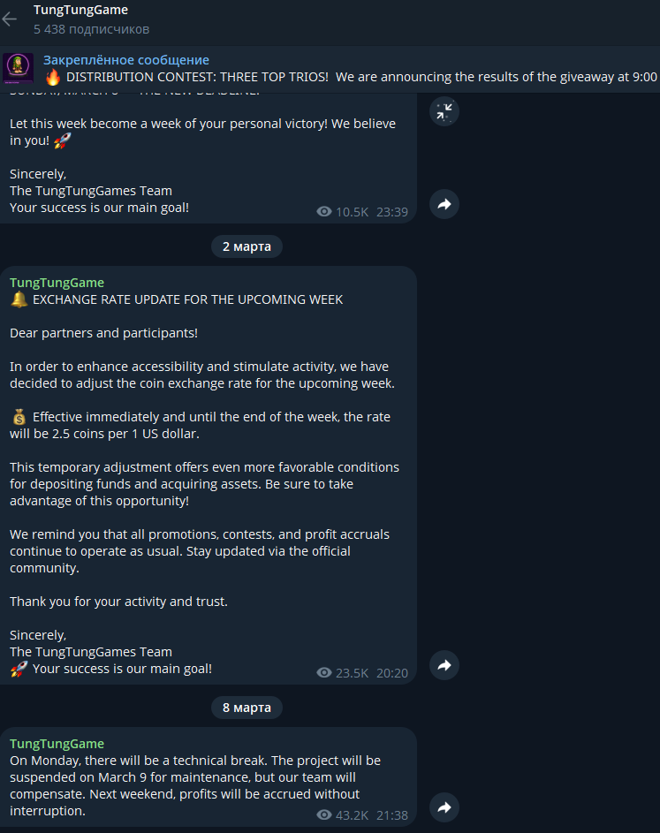Click the 21:38 timestamp on the technical break post

[392, 814]
